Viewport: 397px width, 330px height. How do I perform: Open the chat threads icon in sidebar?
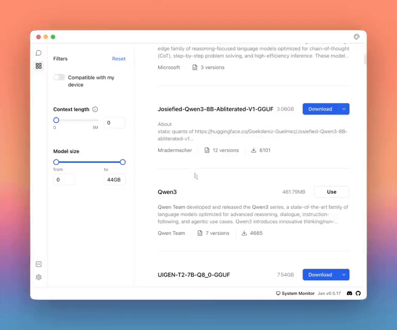pyautogui.click(x=39, y=53)
